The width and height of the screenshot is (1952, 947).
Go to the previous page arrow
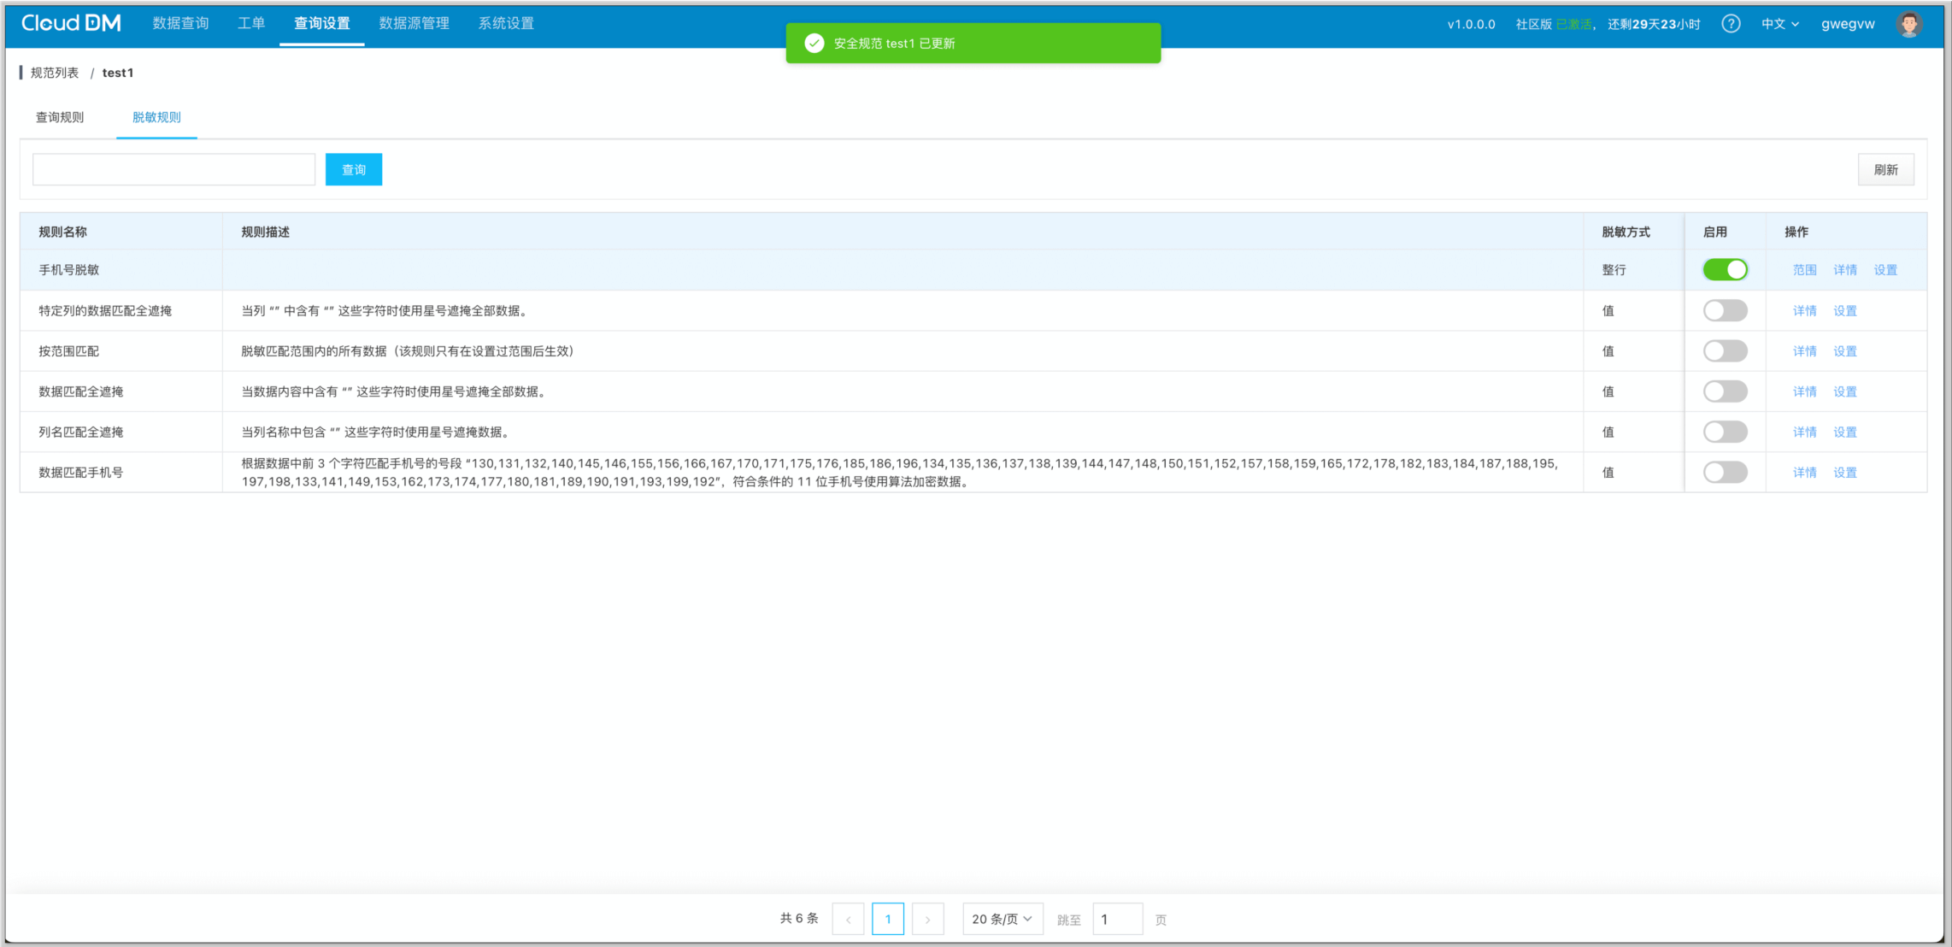click(848, 920)
